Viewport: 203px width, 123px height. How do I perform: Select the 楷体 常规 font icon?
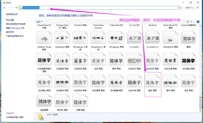(152, 81)
